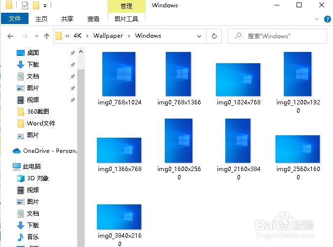Open pinned 下载 in quick access
This screenshot has width=333, height=247.
(x=33, y=64)
